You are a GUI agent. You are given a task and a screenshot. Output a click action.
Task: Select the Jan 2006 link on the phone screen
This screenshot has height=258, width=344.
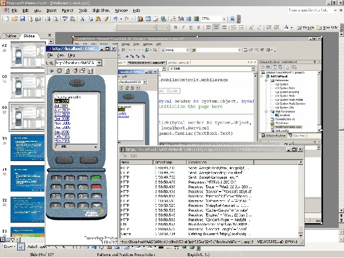(62, 132)
